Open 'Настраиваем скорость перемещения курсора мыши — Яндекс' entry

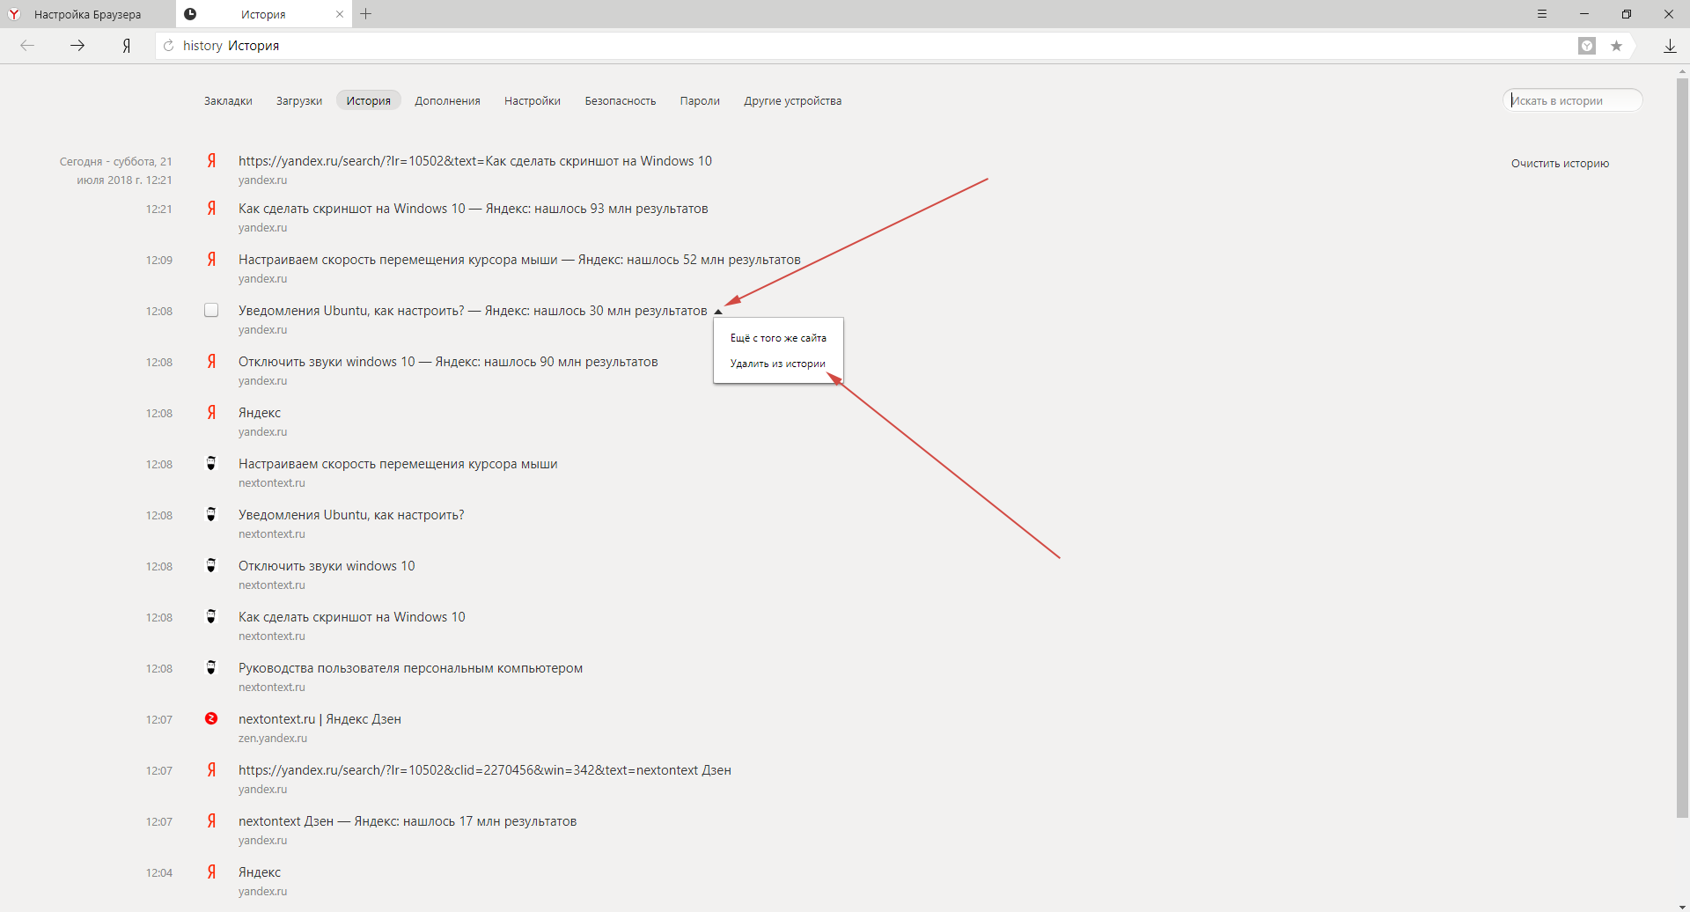coord(519,260)
